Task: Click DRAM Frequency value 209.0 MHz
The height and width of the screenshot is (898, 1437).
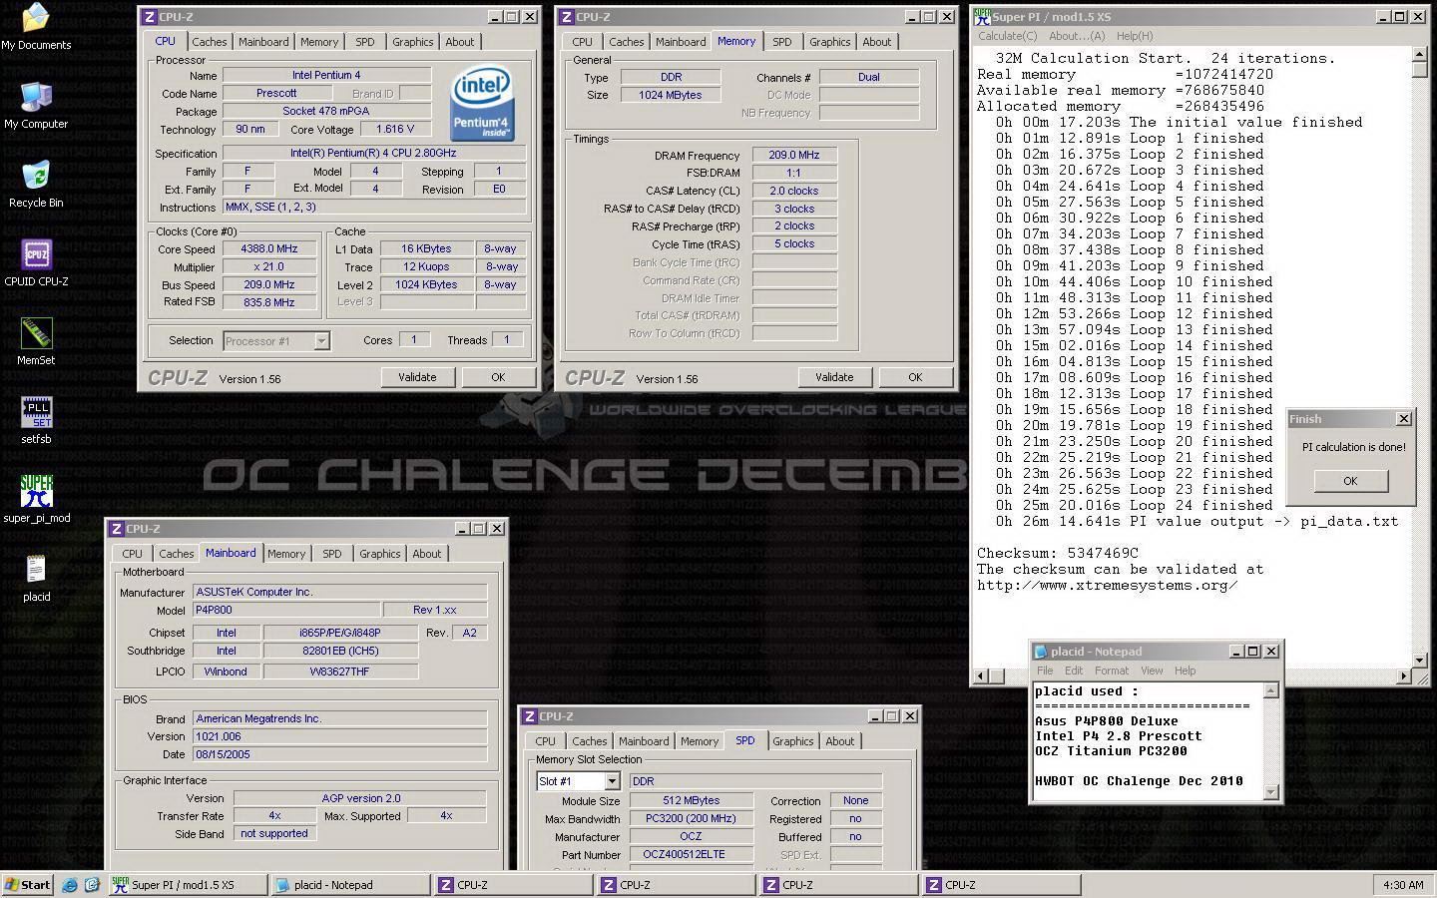Action: (794, 156)
